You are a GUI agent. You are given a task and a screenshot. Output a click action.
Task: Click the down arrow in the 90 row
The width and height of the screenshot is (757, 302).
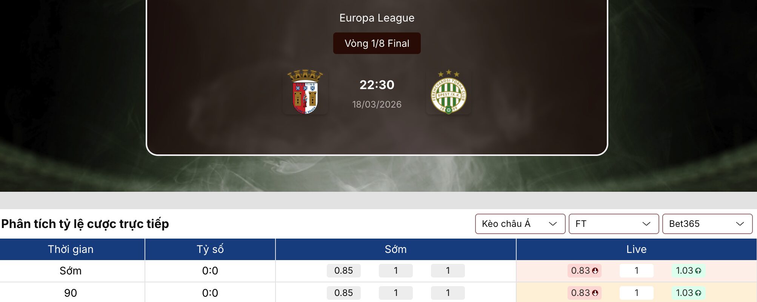[595, 293]
